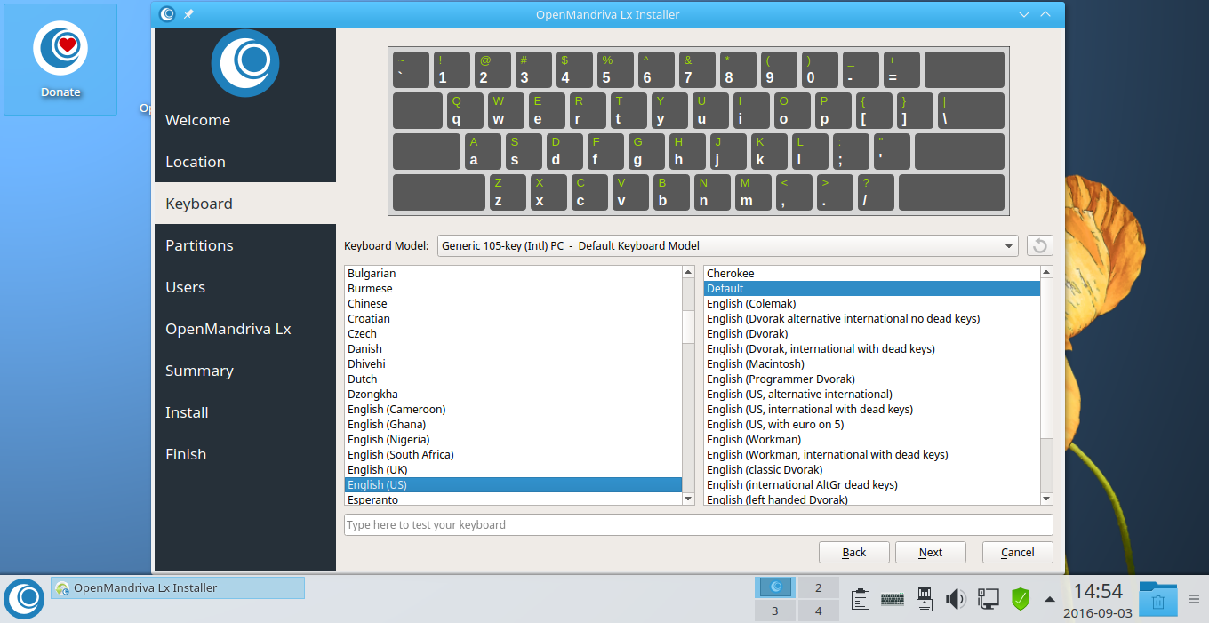Pick English (Dvorak, international with dead keys)
Screen dimensions: 1209x623
[871, 348]
